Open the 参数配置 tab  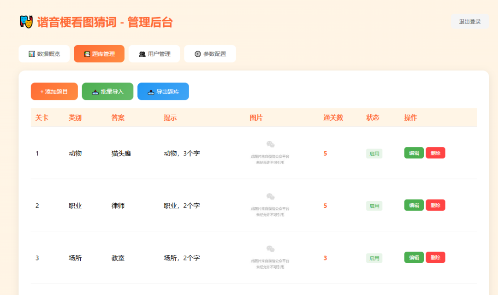click(210, 53)
